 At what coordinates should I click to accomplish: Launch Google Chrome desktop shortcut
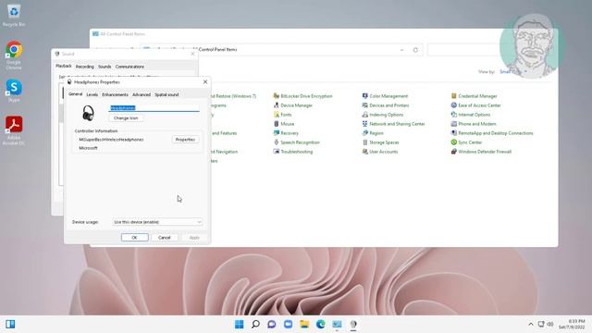(x=14, y=55)
